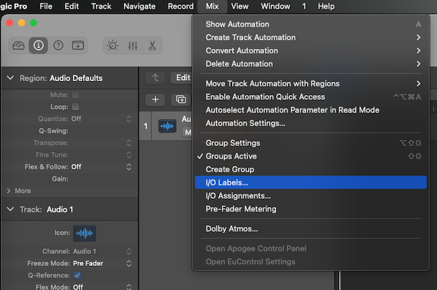The height and width of the screenshot is (290, 437).
Task: Click the Audio 1 waveform track icon
Action: pos(166,126)
